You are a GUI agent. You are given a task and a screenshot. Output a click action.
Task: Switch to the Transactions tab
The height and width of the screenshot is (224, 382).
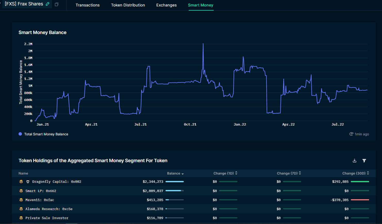(x=88, y=5)
